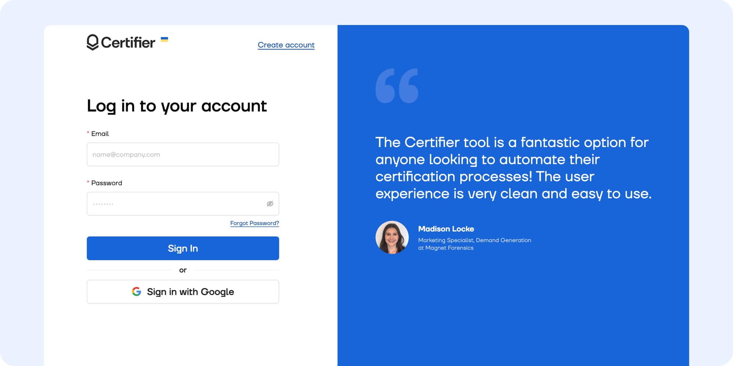
Task: Click the Google G logo icon
Action: coord(136,292)
